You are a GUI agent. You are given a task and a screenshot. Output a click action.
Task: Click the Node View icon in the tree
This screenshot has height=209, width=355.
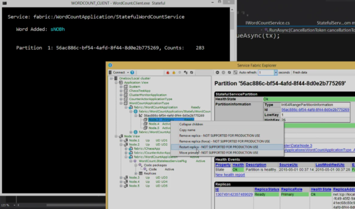tap(121, 136)
